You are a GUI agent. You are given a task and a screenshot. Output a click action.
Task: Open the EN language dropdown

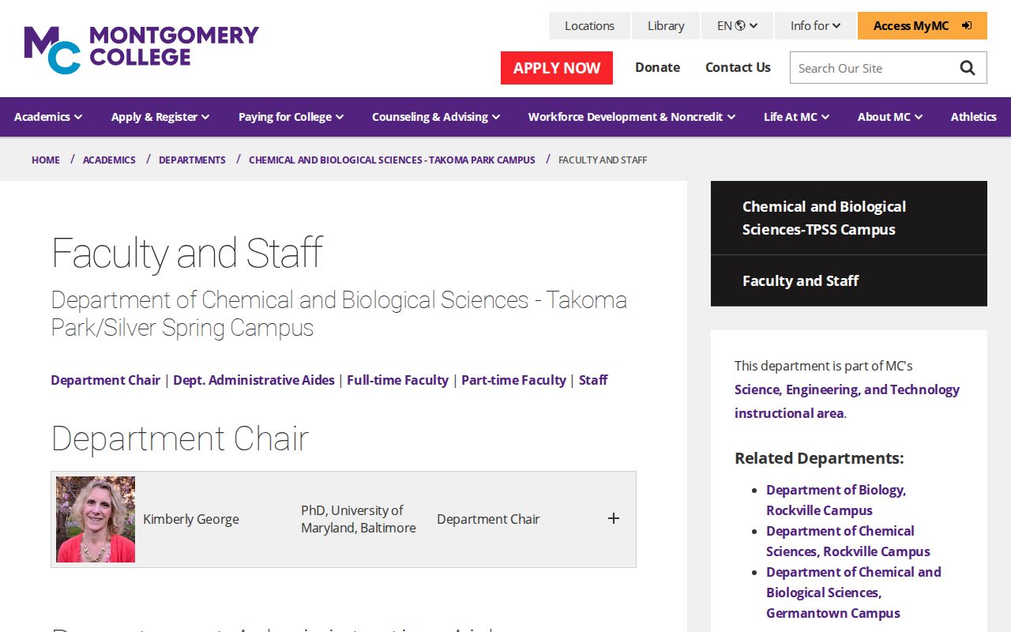pyautogui.click(x=737, y=25)
